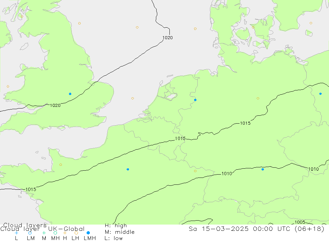Select the blue LMH dot over central France
This screenshot has width=329, height=241.
[128, 169]
